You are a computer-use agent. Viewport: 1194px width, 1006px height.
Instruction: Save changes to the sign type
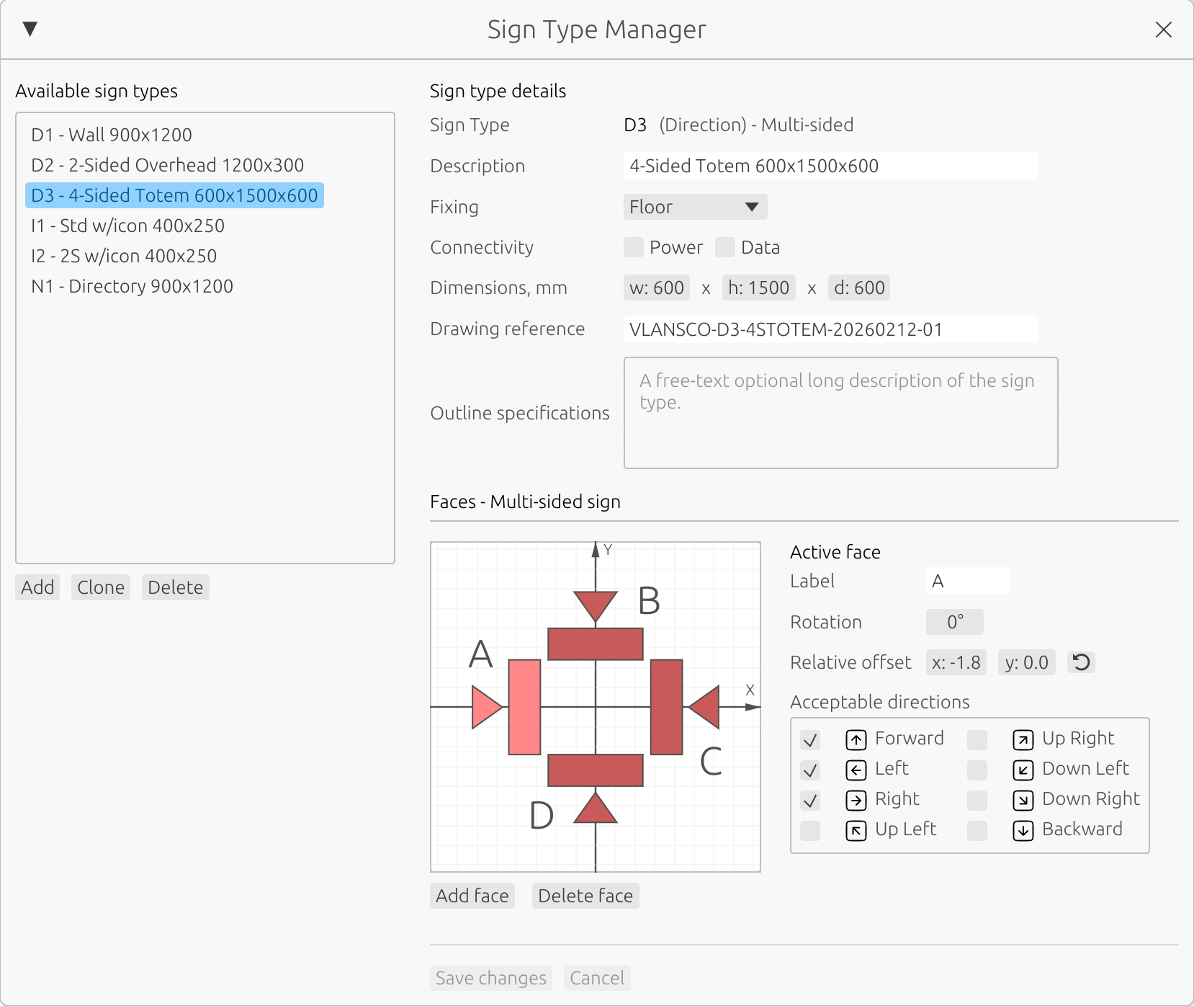coord(490,977)
